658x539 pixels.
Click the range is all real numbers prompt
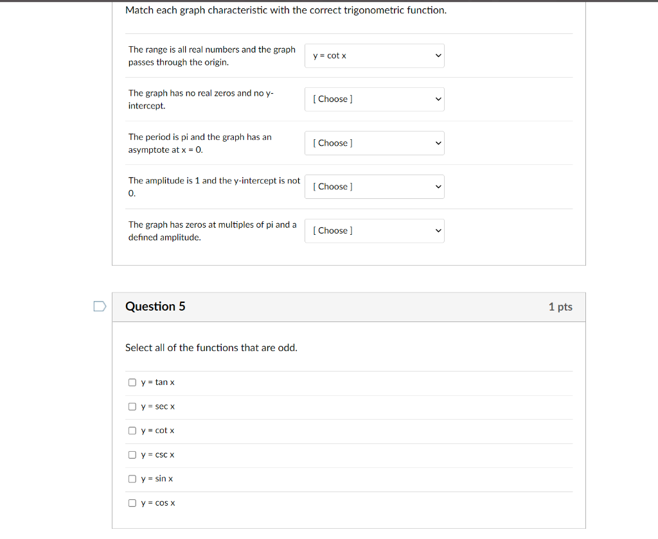(x=212, y=56)
